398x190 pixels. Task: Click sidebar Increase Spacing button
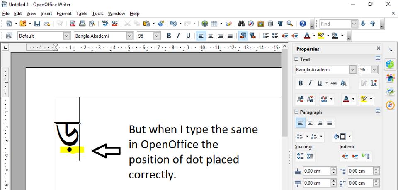pos(300,156)
